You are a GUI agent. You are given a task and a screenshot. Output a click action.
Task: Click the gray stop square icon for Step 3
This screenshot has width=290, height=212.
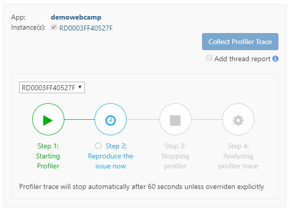(175, 120)
